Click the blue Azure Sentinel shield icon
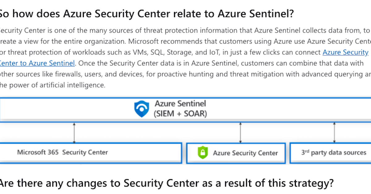371x194 pixels. (x=142, y=109)
